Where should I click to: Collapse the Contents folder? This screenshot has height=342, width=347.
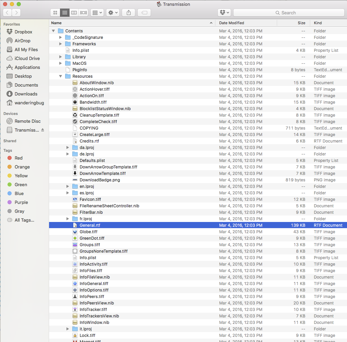pyautogui.click(x=53, y=31)
